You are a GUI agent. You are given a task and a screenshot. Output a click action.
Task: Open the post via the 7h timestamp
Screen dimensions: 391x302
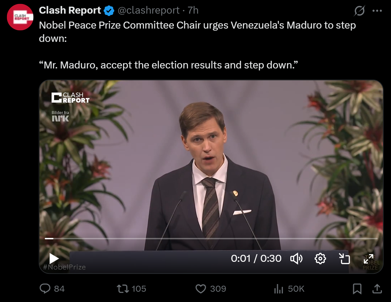(x=193, y=11)
